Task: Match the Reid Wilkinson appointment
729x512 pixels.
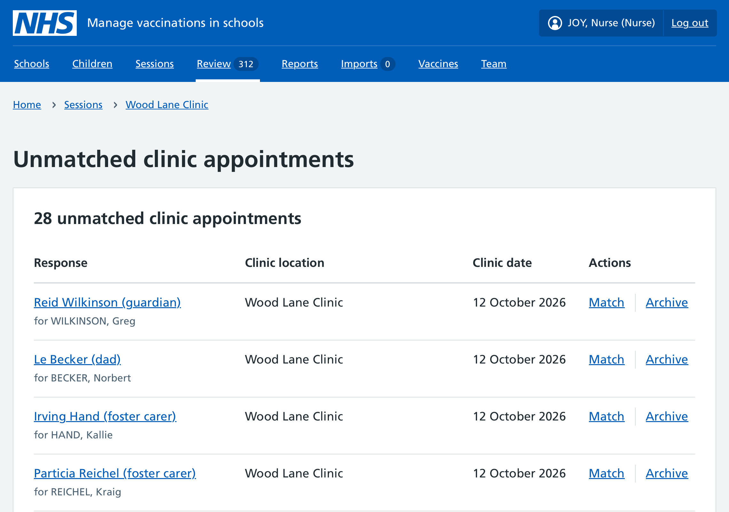Action: 607,302
